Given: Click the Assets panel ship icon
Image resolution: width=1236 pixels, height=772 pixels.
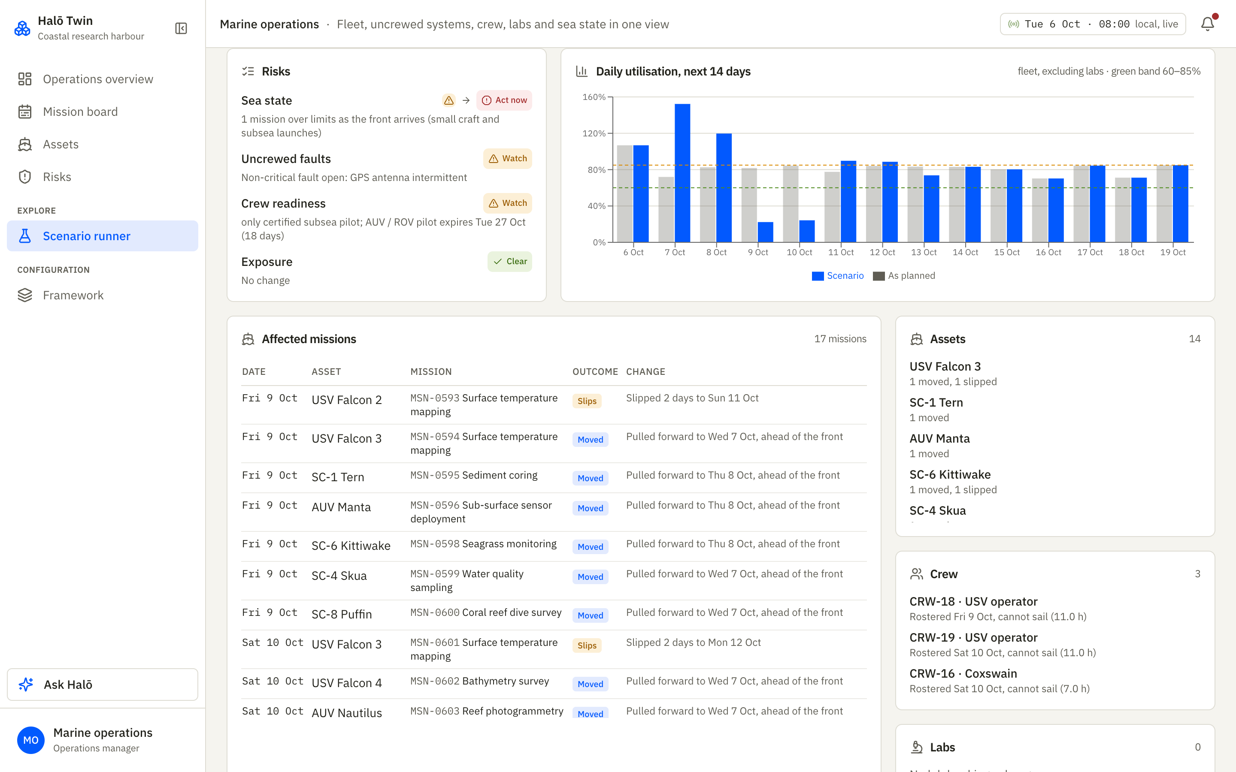Looking at the screenshot, I should pos(916,339).
